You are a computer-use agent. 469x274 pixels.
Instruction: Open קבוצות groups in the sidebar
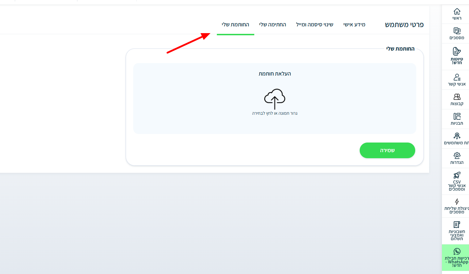457,97
